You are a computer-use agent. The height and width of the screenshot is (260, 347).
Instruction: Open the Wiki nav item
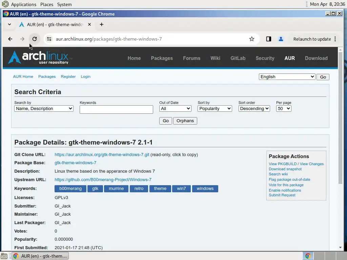tap(215, 58)
